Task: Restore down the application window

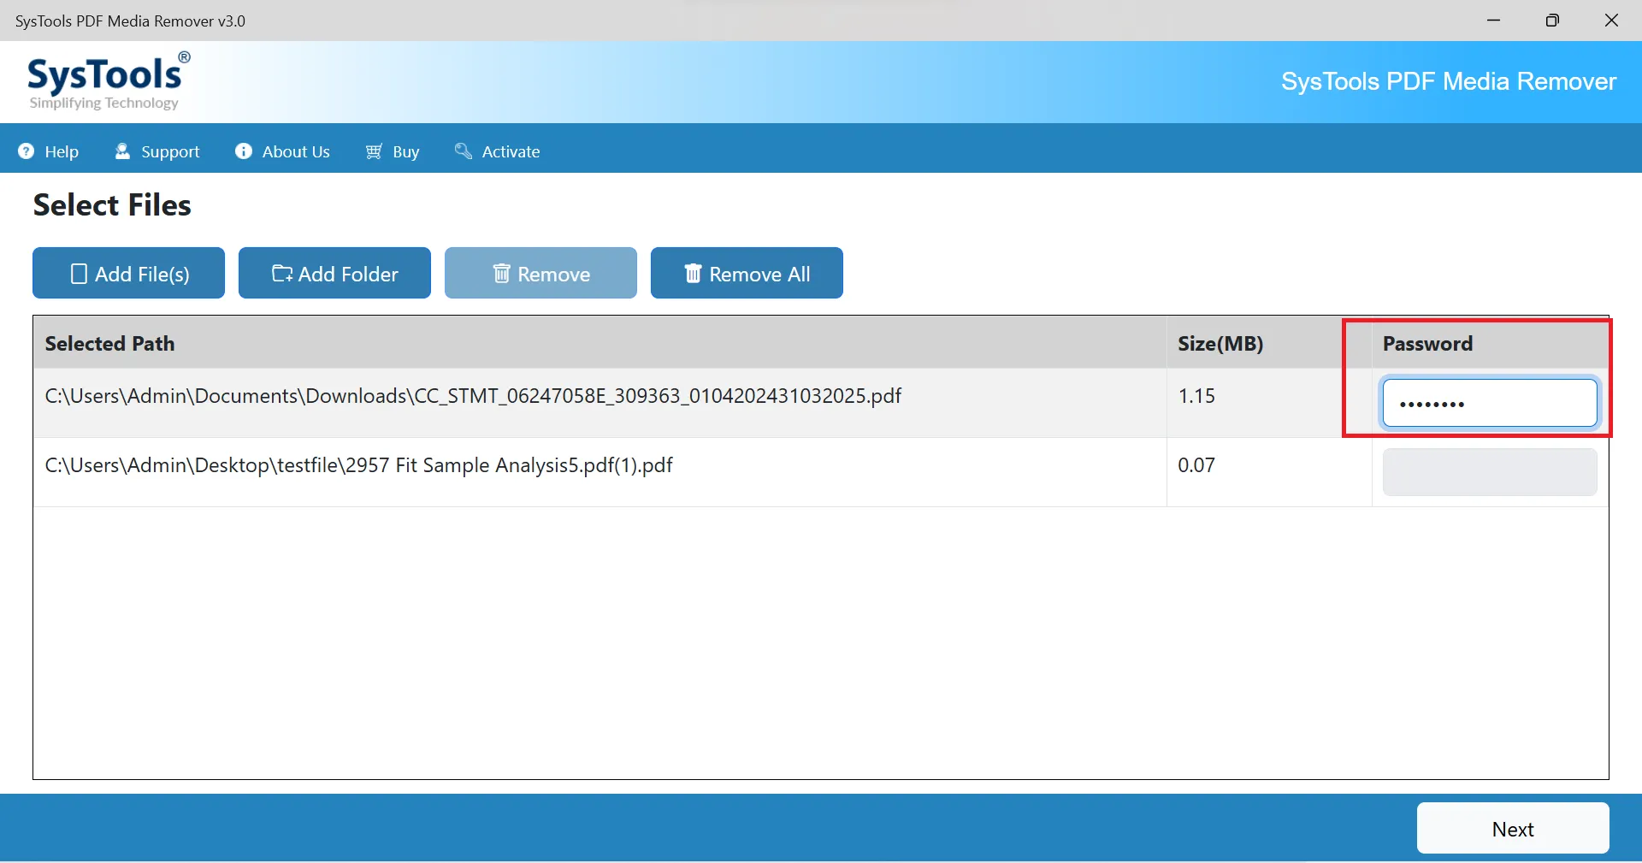Action: pos(1552,21)
